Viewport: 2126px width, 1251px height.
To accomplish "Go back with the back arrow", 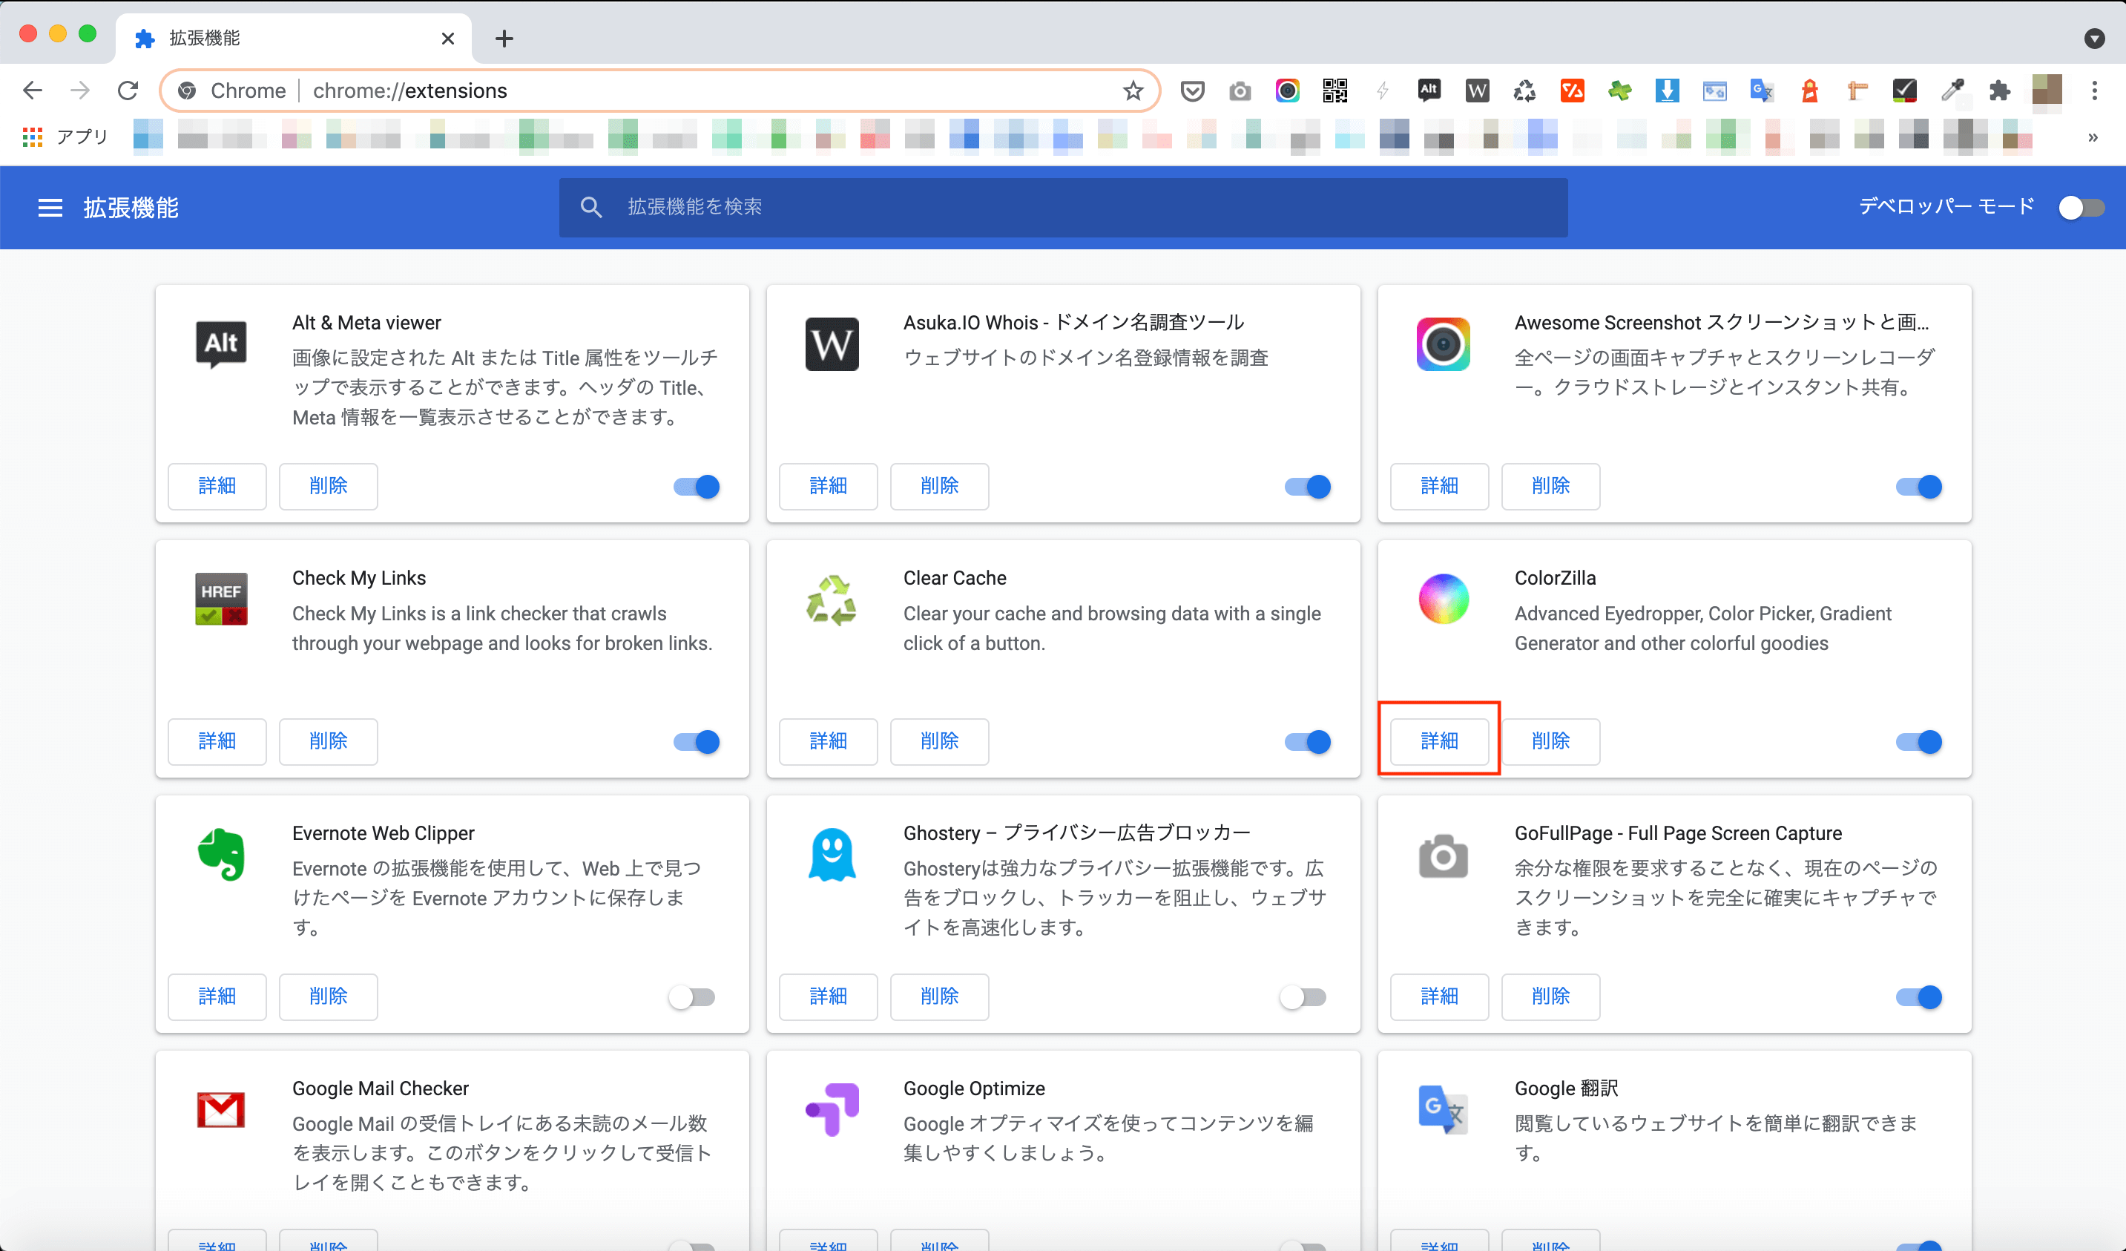I will click(x=32, y=91).
